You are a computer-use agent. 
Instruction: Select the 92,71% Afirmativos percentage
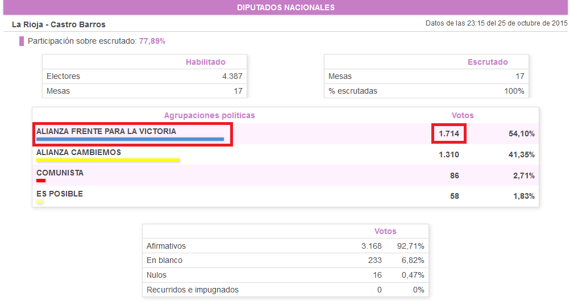411,246
